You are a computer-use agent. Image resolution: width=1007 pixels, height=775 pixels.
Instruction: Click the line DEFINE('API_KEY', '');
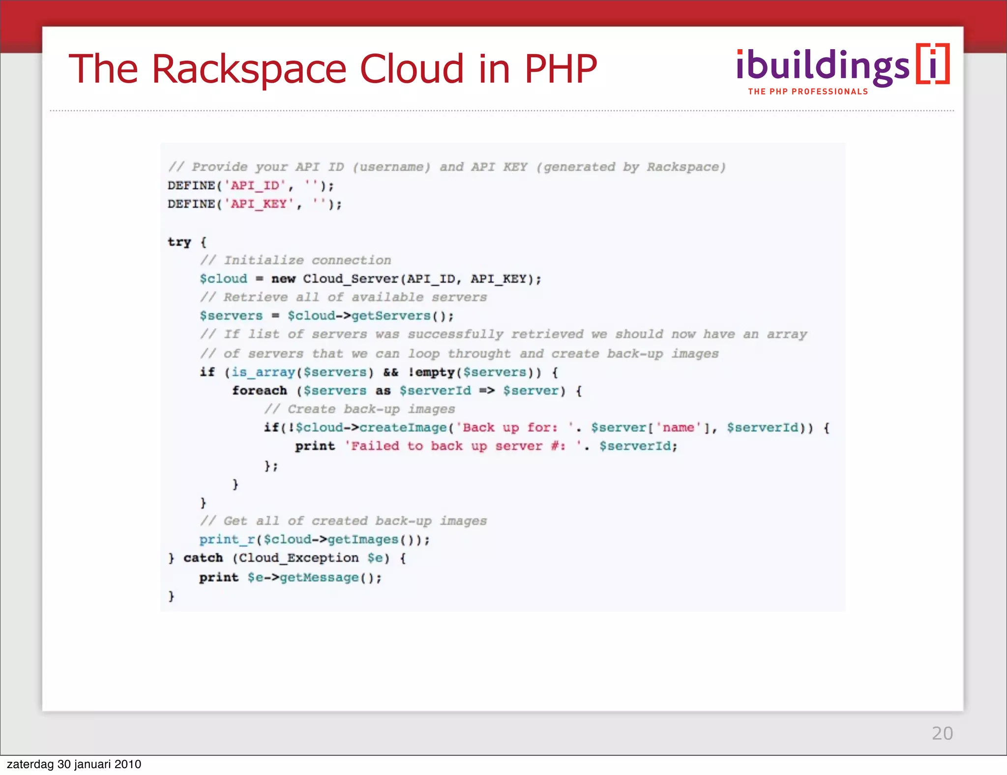(255, 204)
